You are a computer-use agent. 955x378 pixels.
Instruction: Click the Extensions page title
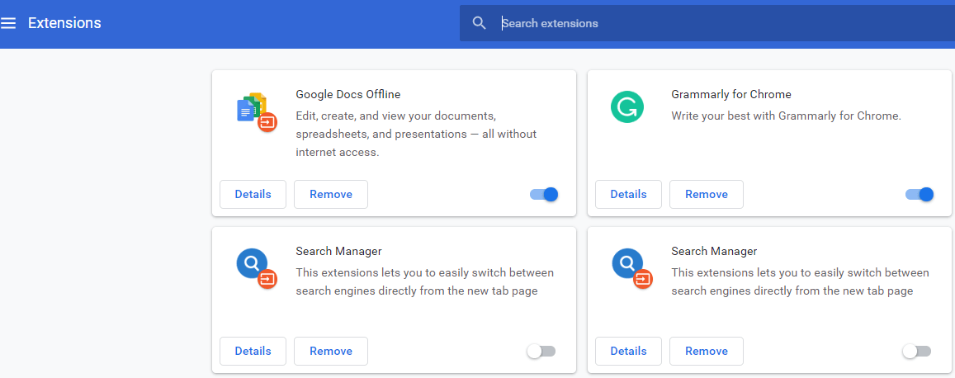pos(64,23)
